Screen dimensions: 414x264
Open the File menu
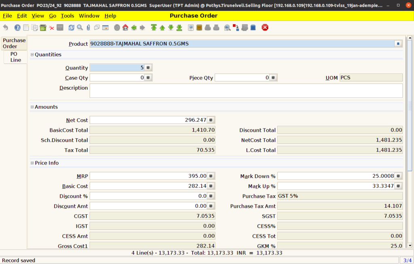pyautogui.click(x=7, y=16)
